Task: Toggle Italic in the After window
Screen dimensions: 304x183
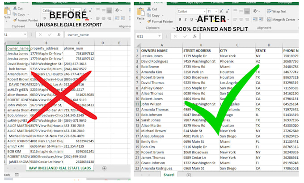Action: point(186,19)
